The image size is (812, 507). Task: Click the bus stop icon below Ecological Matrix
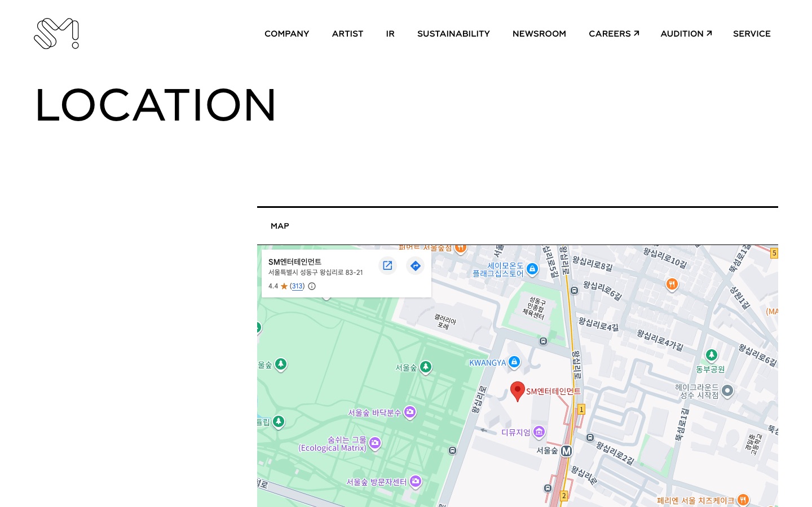[452, 451]
